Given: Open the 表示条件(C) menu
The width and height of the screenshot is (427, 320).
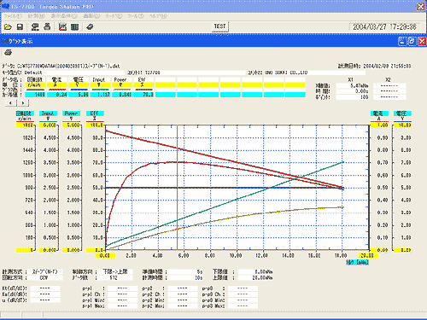Looking at the screenshot, I should pyautogui.click(x=64, y=16).
